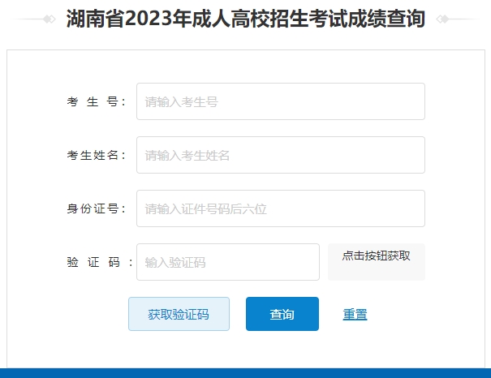Click the 考生姓名 field label
Viewport: 491px width, 378px height.
tap(96, 156)
